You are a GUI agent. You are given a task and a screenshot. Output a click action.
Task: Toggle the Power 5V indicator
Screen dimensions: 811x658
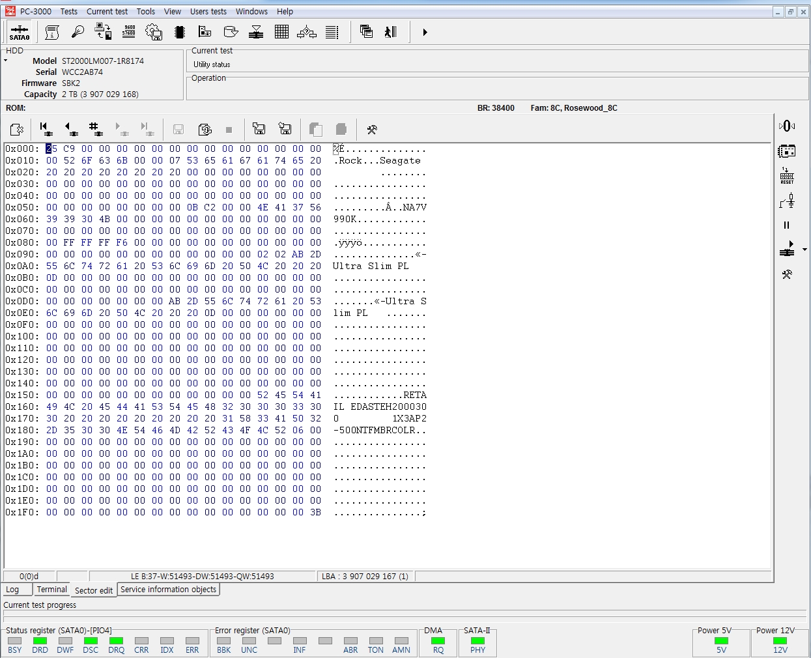[721, 641]
